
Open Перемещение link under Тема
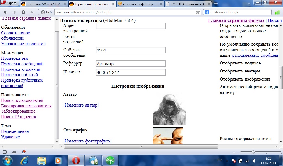15,131
